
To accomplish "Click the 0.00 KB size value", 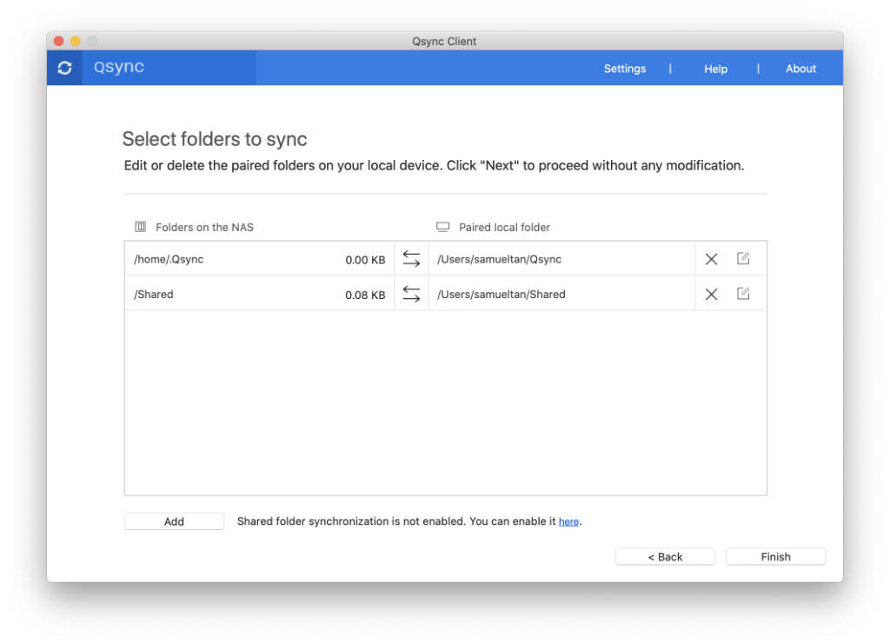I will click(365, 260).
